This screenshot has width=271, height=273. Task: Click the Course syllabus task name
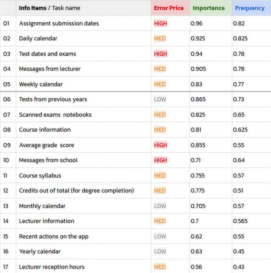tap(40, 176)
